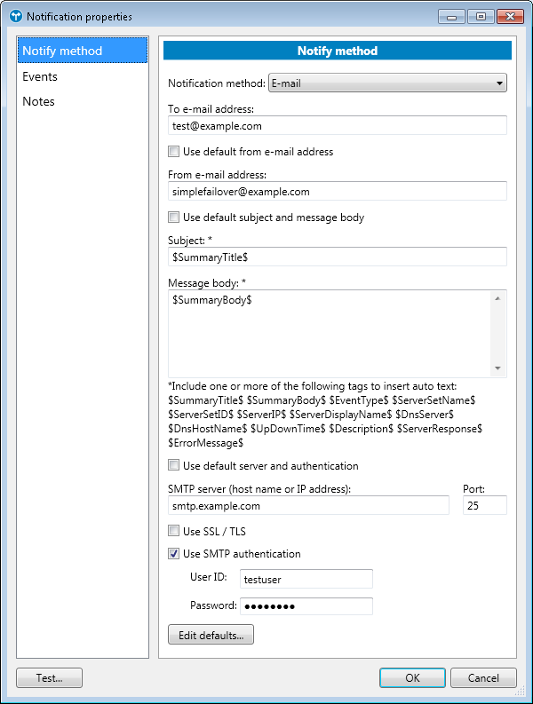Enable Use default from e-mail address
Image resolution: width=533 pixels, height=704 pixels.
click(x=174, y=152)
